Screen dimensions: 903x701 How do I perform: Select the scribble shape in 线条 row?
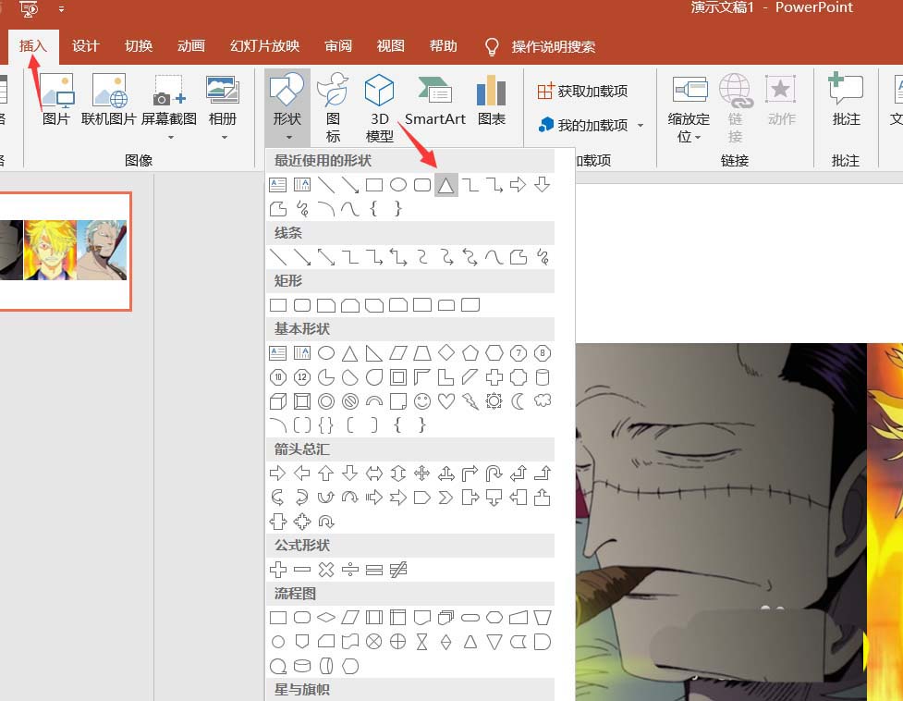click(543, 257)
